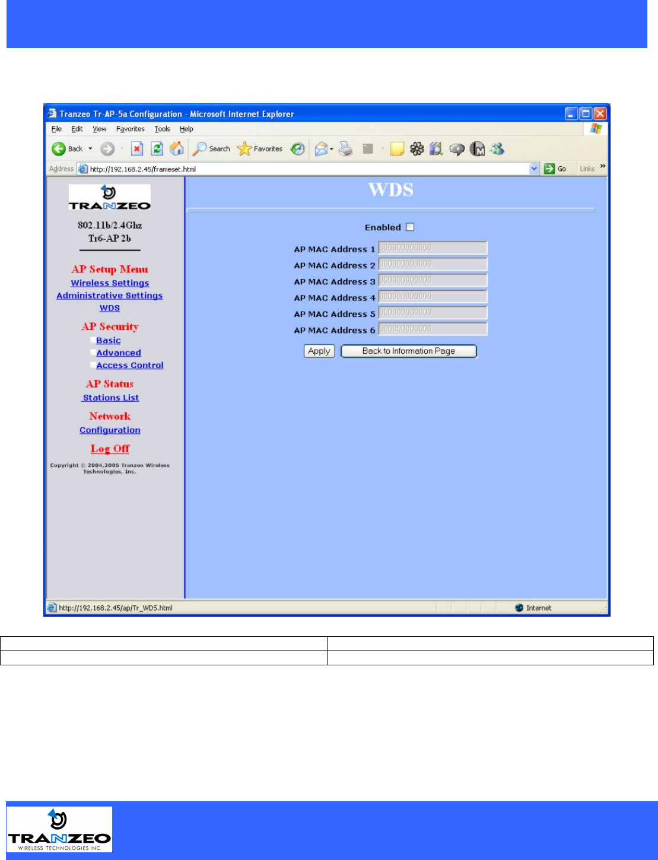The image size is (658, 860).
Task: Open the WDS sidebar link
Action: pyautogui.click(x=110, y=308)
